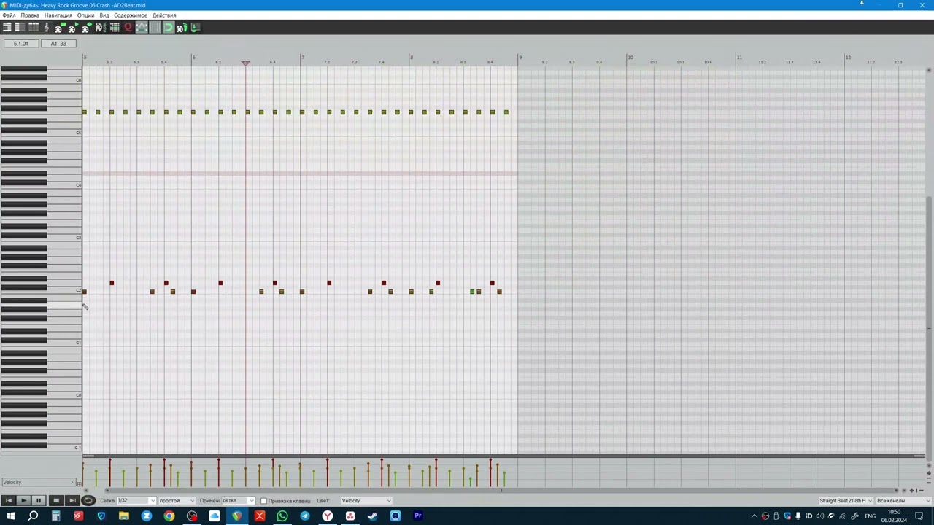Open the Velocity CC lane selector
934x525 pixels.
(x=38, y=482)
